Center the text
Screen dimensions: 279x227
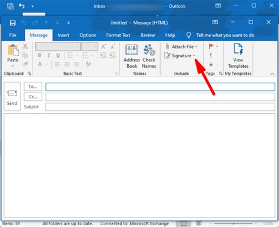[67, 64]
